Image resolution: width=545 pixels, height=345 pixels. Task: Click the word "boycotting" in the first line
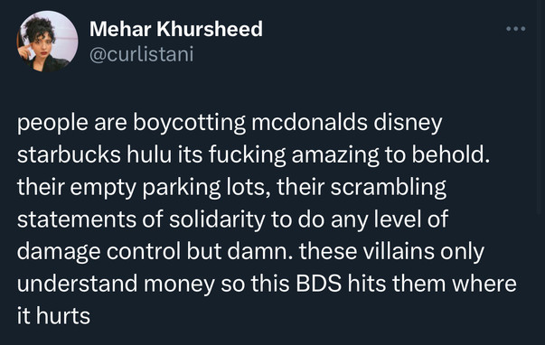tap(189, 124)
